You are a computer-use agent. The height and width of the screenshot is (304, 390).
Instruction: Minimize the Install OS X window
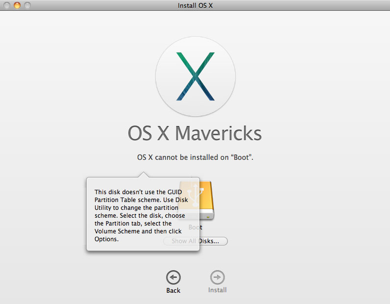point(17,5)
